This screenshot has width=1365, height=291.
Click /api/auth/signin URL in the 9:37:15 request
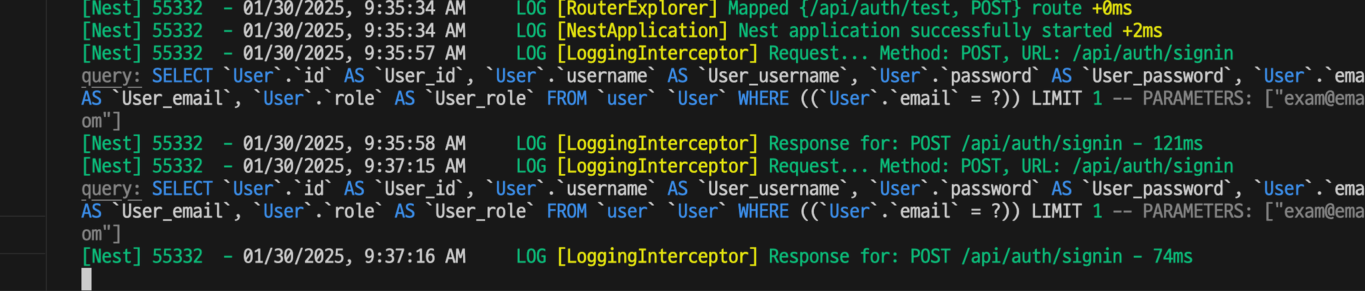(1152, 166)
